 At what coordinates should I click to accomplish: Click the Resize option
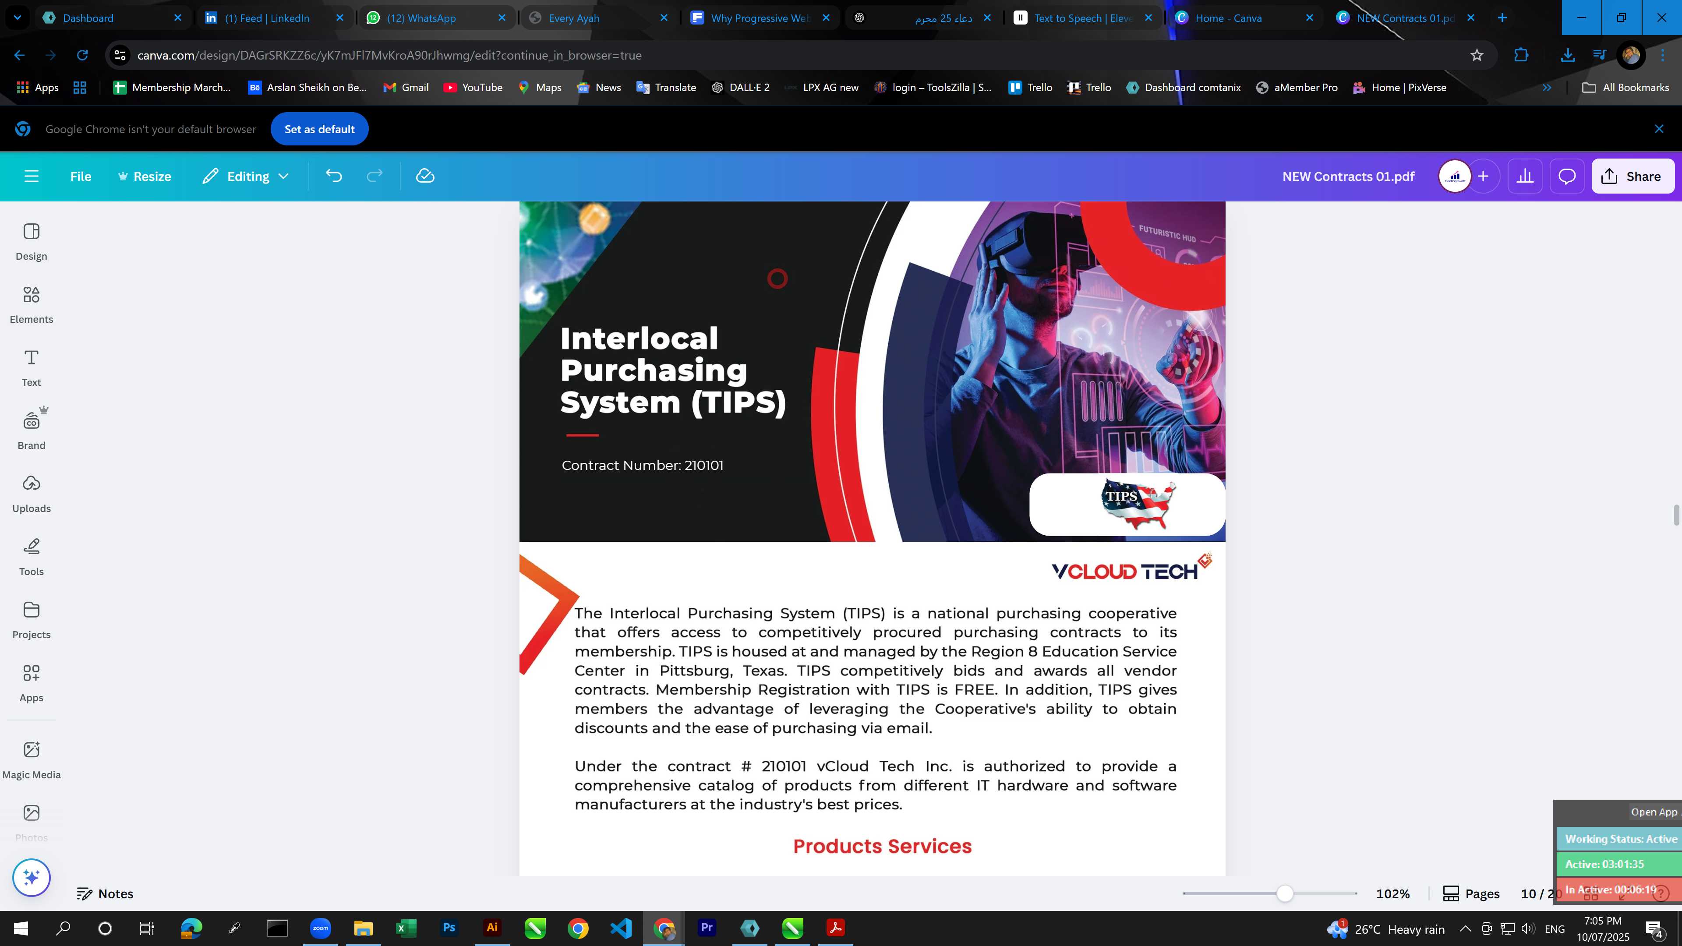click(144, 176)
